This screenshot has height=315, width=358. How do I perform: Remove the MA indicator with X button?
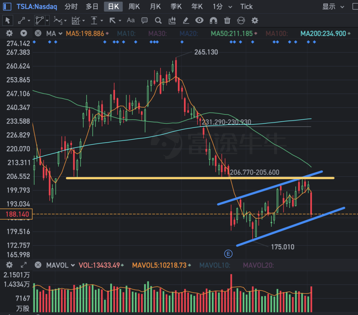tap(38, 33)
